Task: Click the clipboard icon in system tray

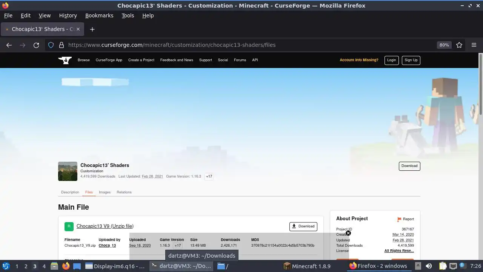Action: (x=443, y=266)
